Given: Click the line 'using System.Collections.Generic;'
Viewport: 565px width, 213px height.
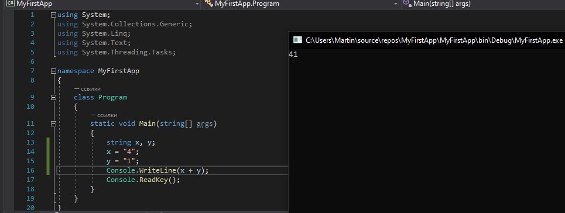Looking at the screenshot, I should 125,24.
